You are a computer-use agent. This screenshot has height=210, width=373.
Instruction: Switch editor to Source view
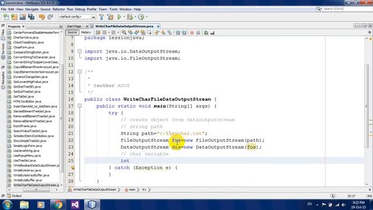coord(72,33)
